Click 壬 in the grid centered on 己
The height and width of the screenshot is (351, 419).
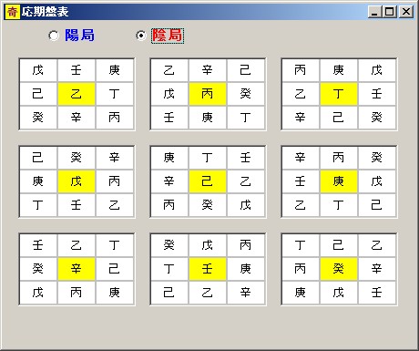pyautogui.click(x=246, y=158)
